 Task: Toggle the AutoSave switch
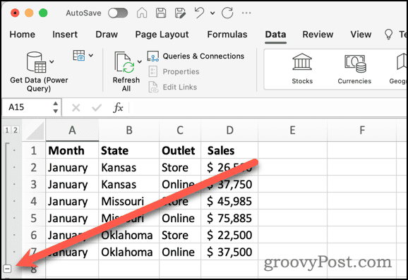click(118, 13)
